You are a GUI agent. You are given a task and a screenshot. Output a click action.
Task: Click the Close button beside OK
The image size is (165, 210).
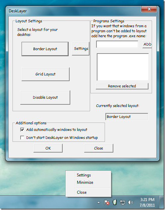click(x=99, y=148)
